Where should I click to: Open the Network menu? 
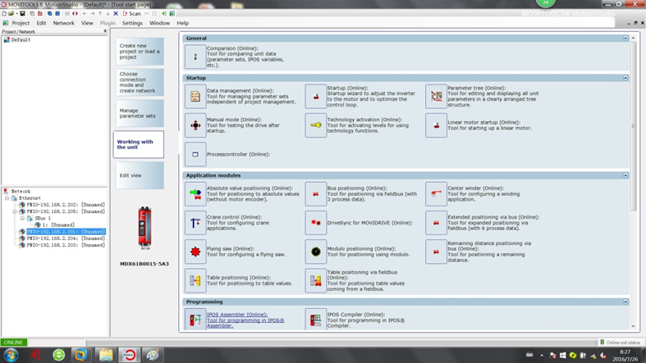click(x=63, y=23)
